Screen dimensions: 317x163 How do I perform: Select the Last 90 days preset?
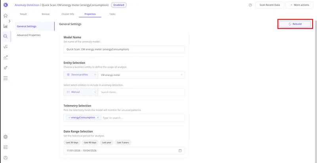tap(90, 142)
